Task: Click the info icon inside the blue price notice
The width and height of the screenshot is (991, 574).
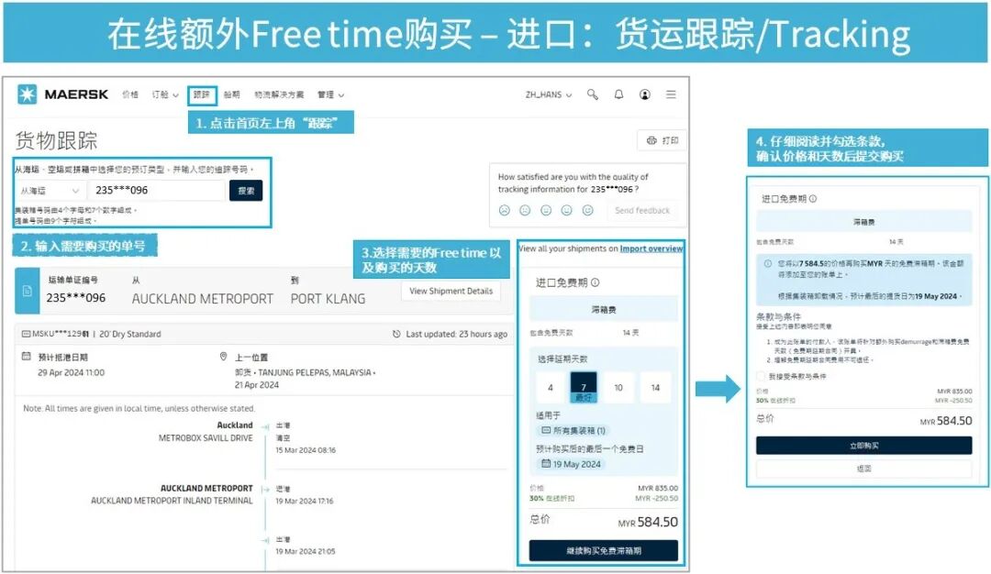Action: 768,263
